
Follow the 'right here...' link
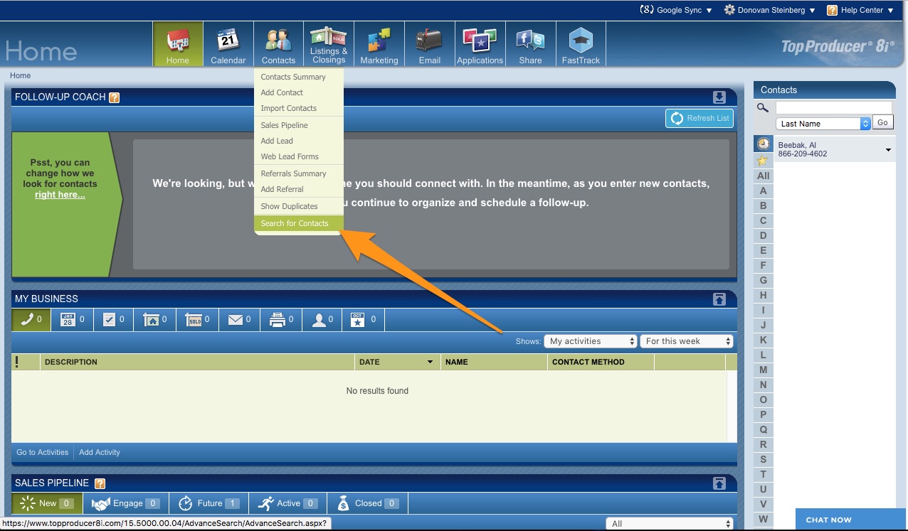60,195
